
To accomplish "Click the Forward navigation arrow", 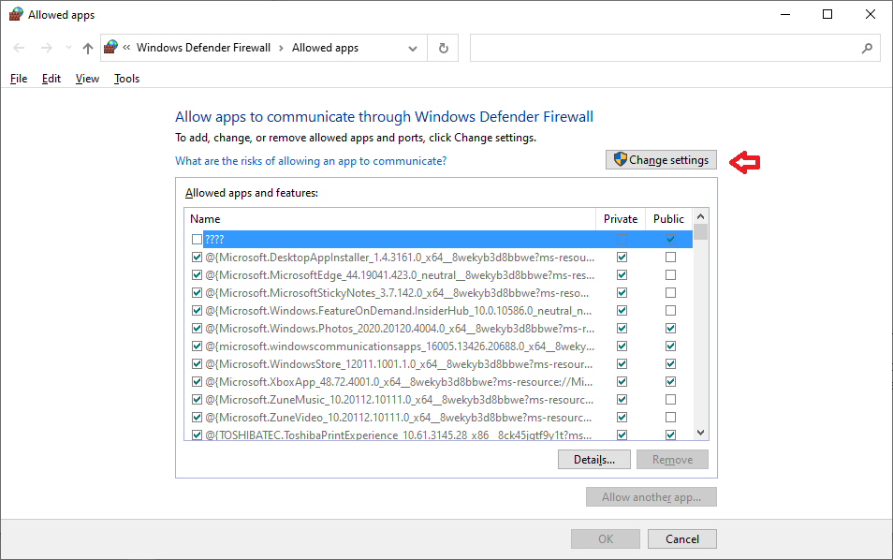I will pos(47,48).
